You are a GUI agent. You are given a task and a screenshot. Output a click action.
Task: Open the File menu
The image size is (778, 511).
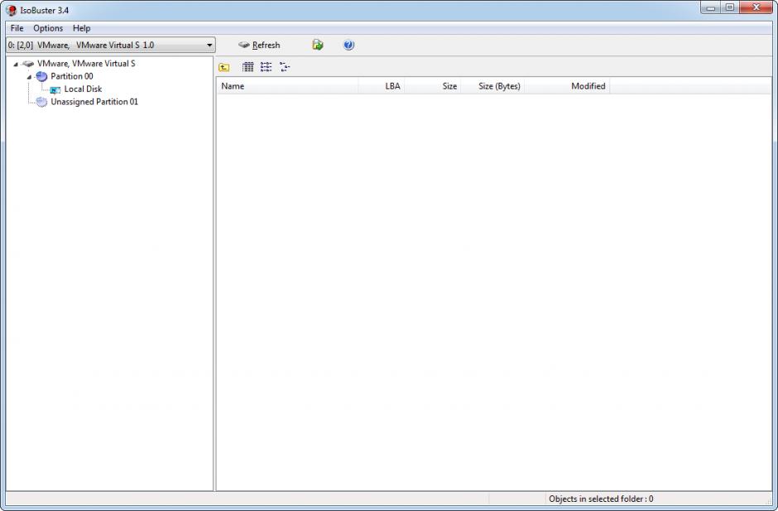(x=17, y=28)
